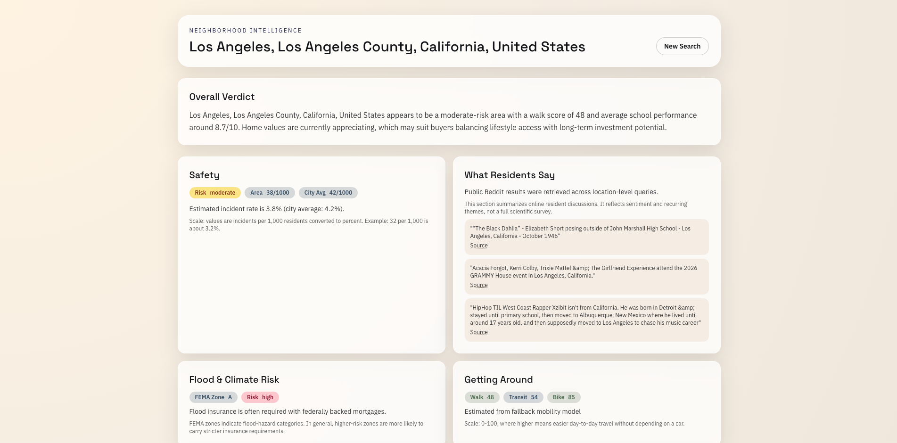Click the NEIGHBORHOOD INTELLIGENCE label
This screenshot has width=897, height=443.
click(x=246, y=31)
